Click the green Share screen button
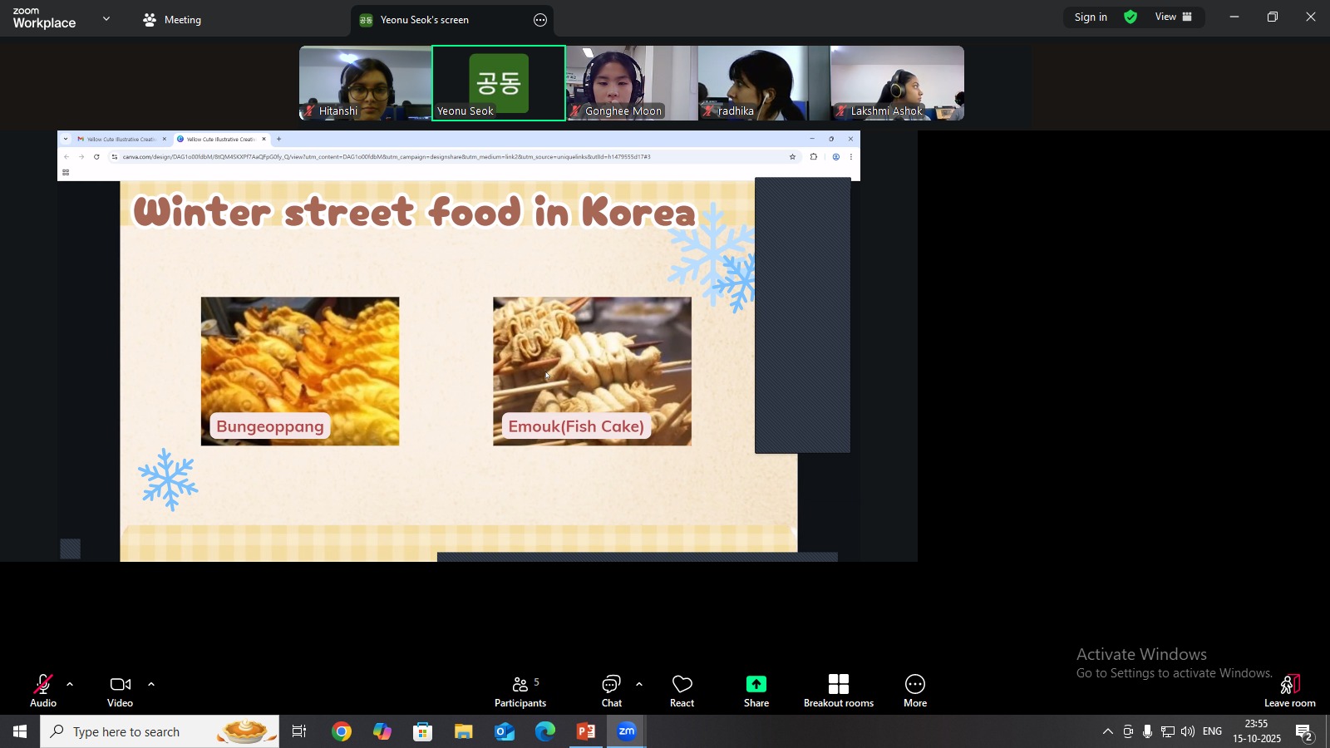Viewport: 1330px width, 748px height. pyautogui.click(x=756, y=691)
